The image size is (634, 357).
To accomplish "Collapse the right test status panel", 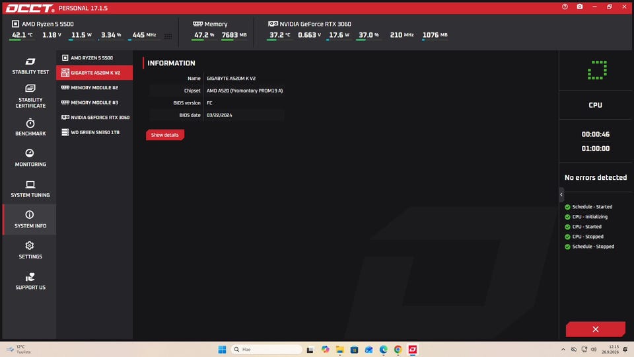I will tap(561, 194).
